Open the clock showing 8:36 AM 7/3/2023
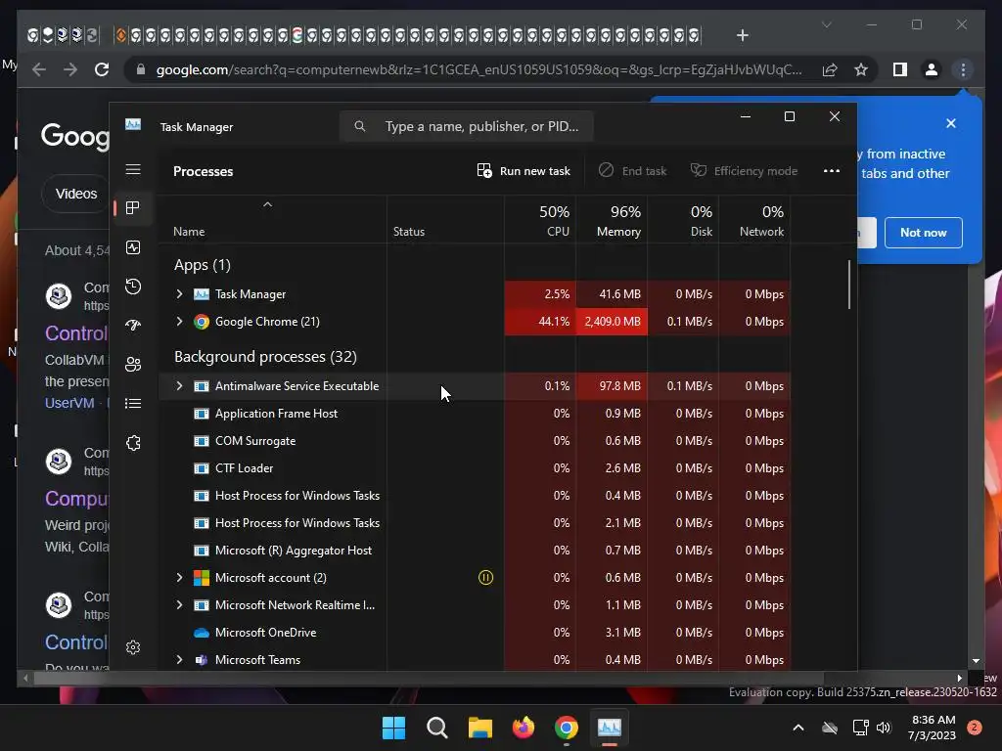The image size is (1002, 751). pos(932,728)
